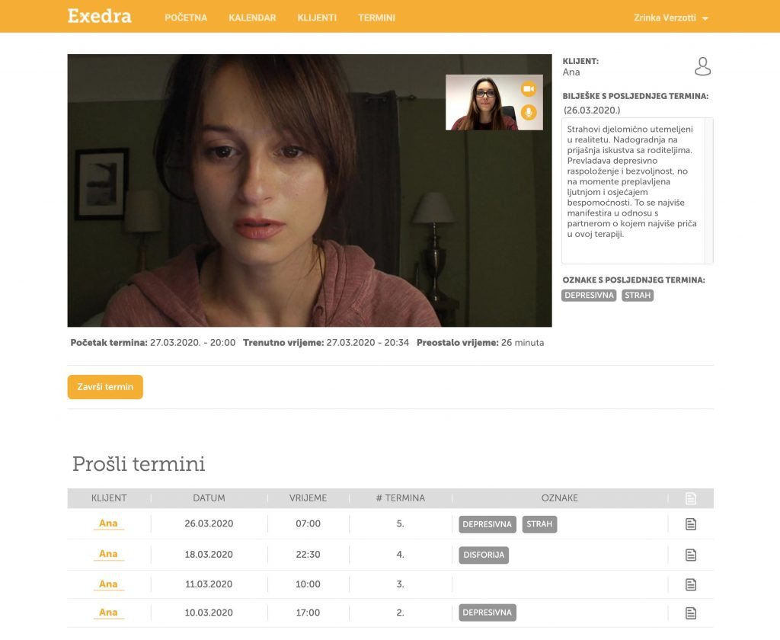Click the notes column header icon

(x=690, y=498)
